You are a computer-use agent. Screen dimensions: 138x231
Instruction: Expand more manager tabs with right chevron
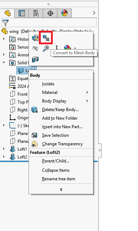tap(94, 13)
